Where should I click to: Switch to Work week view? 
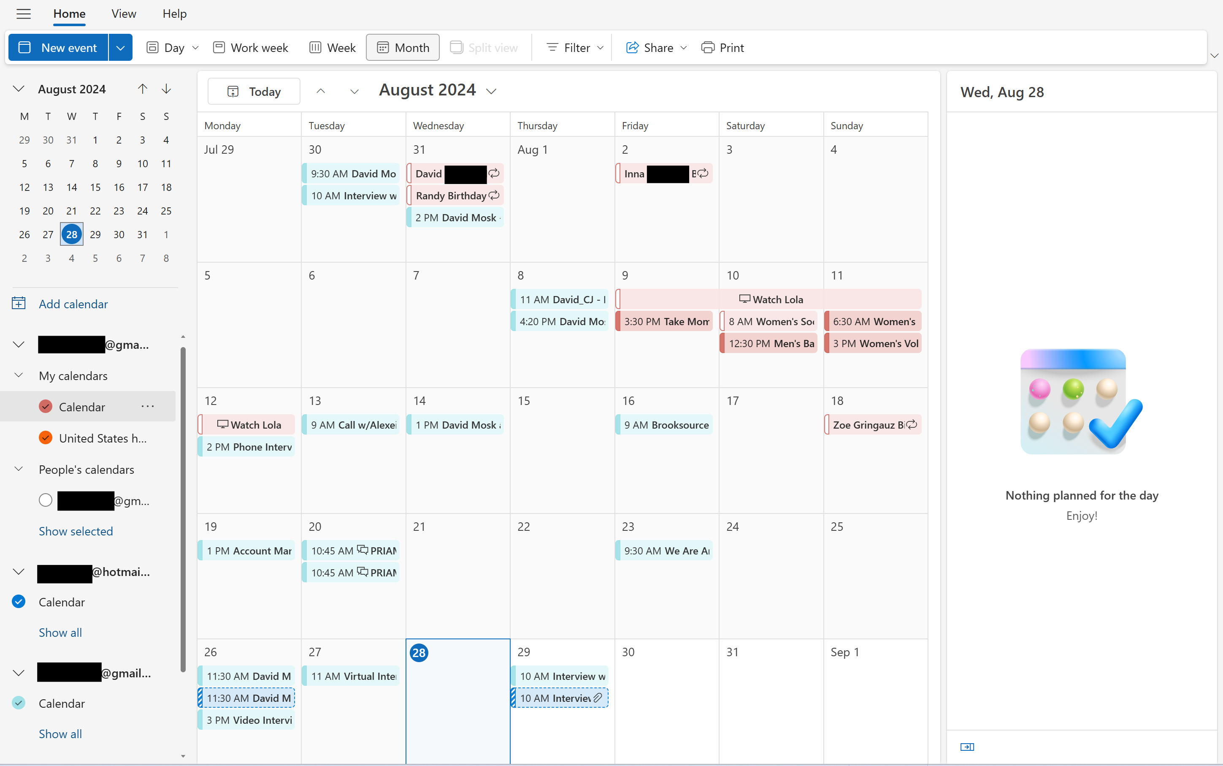[251, 48]
